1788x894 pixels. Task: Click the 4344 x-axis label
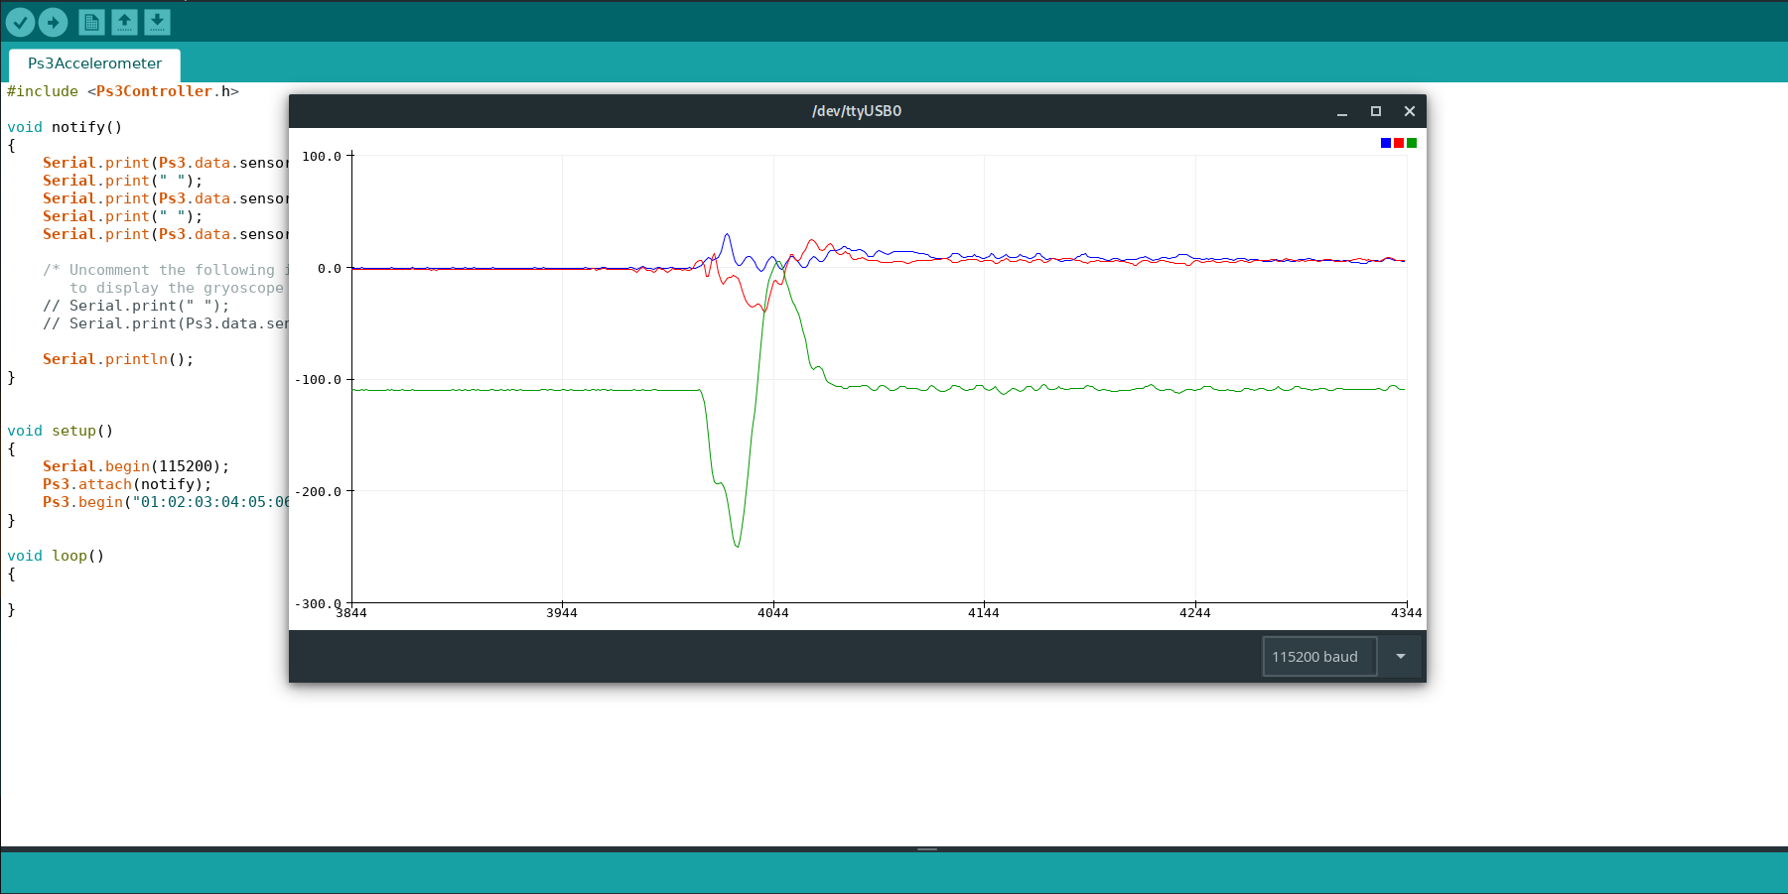pyautogui.click(x=1406, y=613)
